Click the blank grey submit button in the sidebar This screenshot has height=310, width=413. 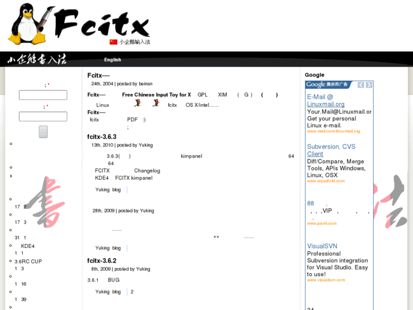click(43, 131)
